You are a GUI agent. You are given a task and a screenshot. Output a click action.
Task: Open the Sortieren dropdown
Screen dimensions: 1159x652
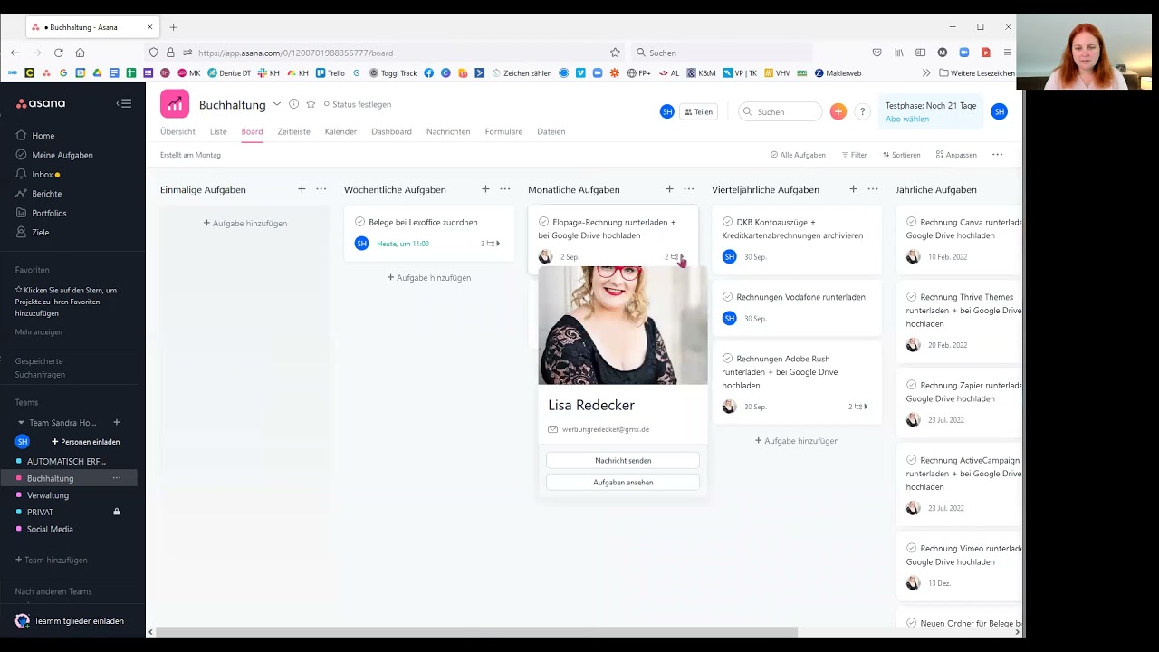901,155
